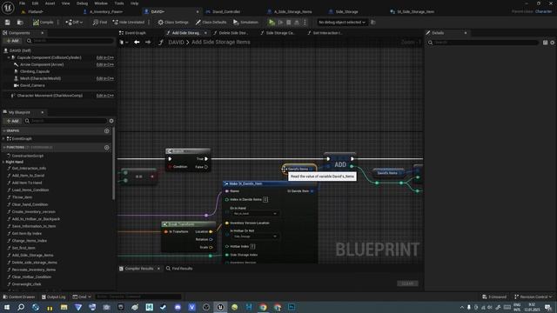Click the True output pin on Branch node
Screen dimensions: 557x313
(206, 159)
